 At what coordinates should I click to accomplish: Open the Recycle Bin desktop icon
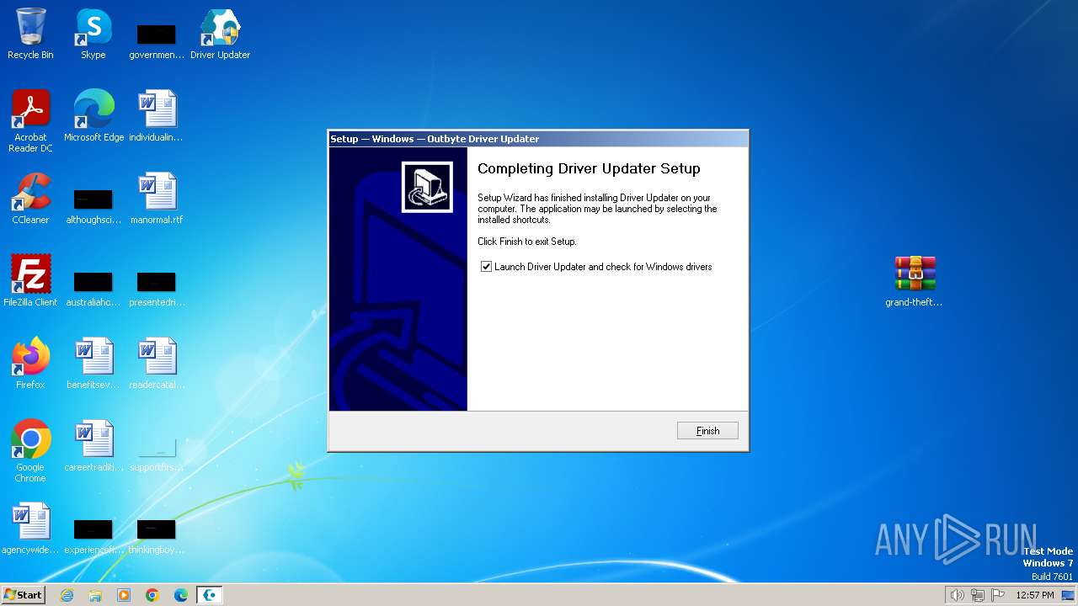click(30, 35)
